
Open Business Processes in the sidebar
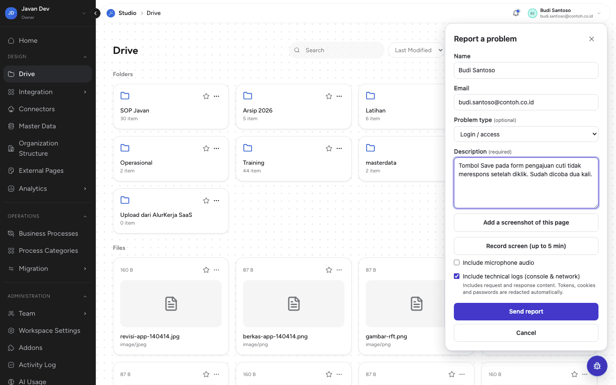47,234
